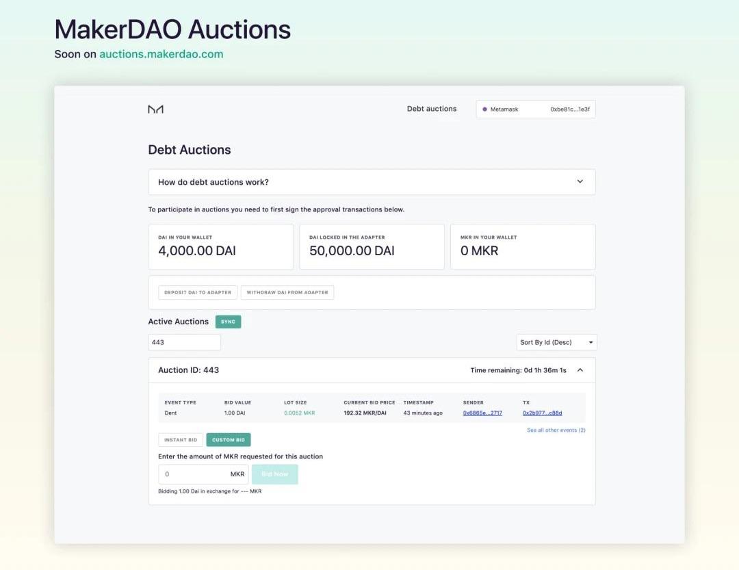
Task: Sync the active auctions
Action: click(x=228, y=322)
